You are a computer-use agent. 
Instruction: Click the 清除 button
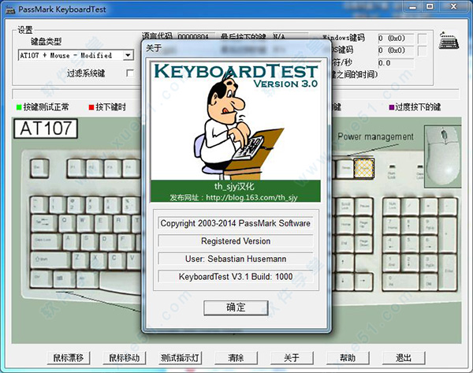pyautogui.click(x=236, y=358)
